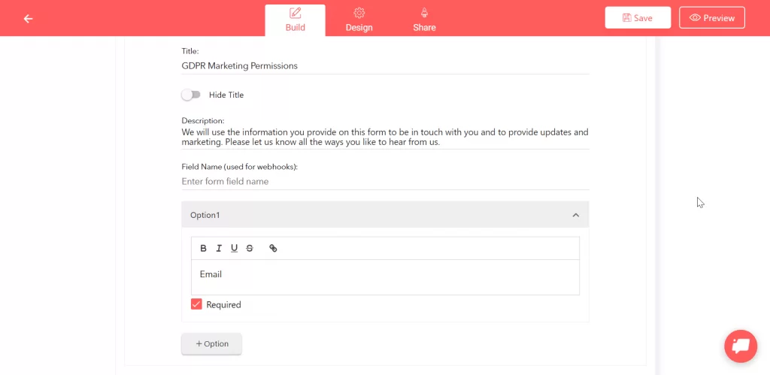This screenshot has height=375, width=770.
Task: Click the back arrow icon
Action: 28,19
